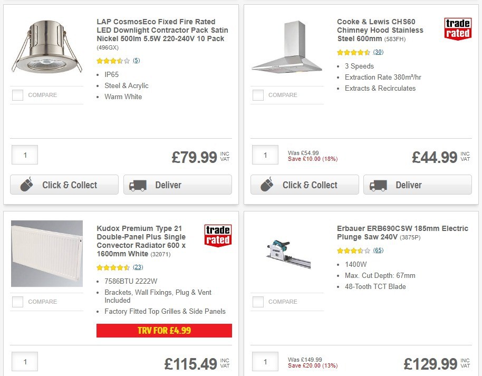
Task: Click the truck icon on LAP downlight Deliver button
Action: (139, 185)
